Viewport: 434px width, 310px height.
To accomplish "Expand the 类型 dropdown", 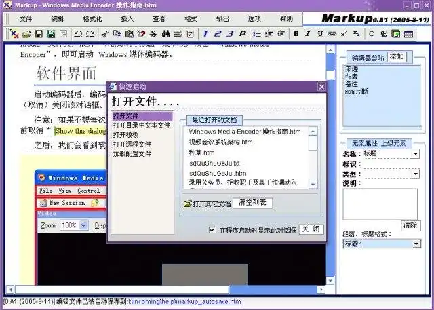I will click(x=416, y=174).
